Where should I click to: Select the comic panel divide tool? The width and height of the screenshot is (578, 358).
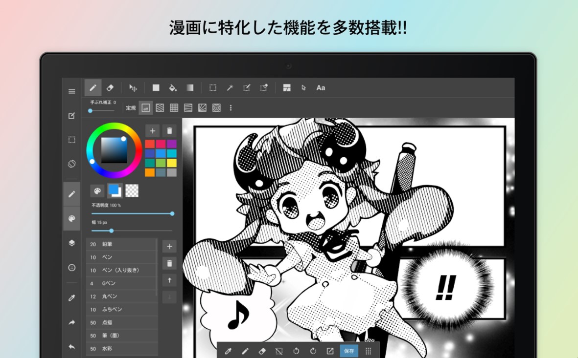287,88
